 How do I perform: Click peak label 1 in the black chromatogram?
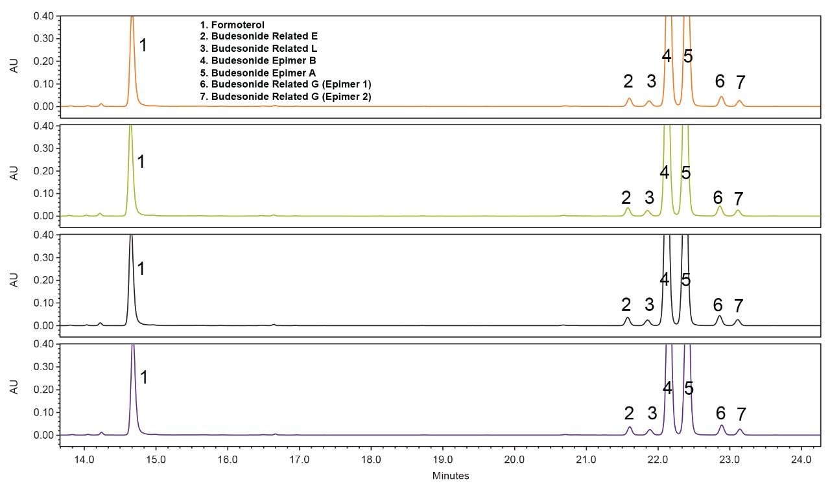[x=141, y=268]
